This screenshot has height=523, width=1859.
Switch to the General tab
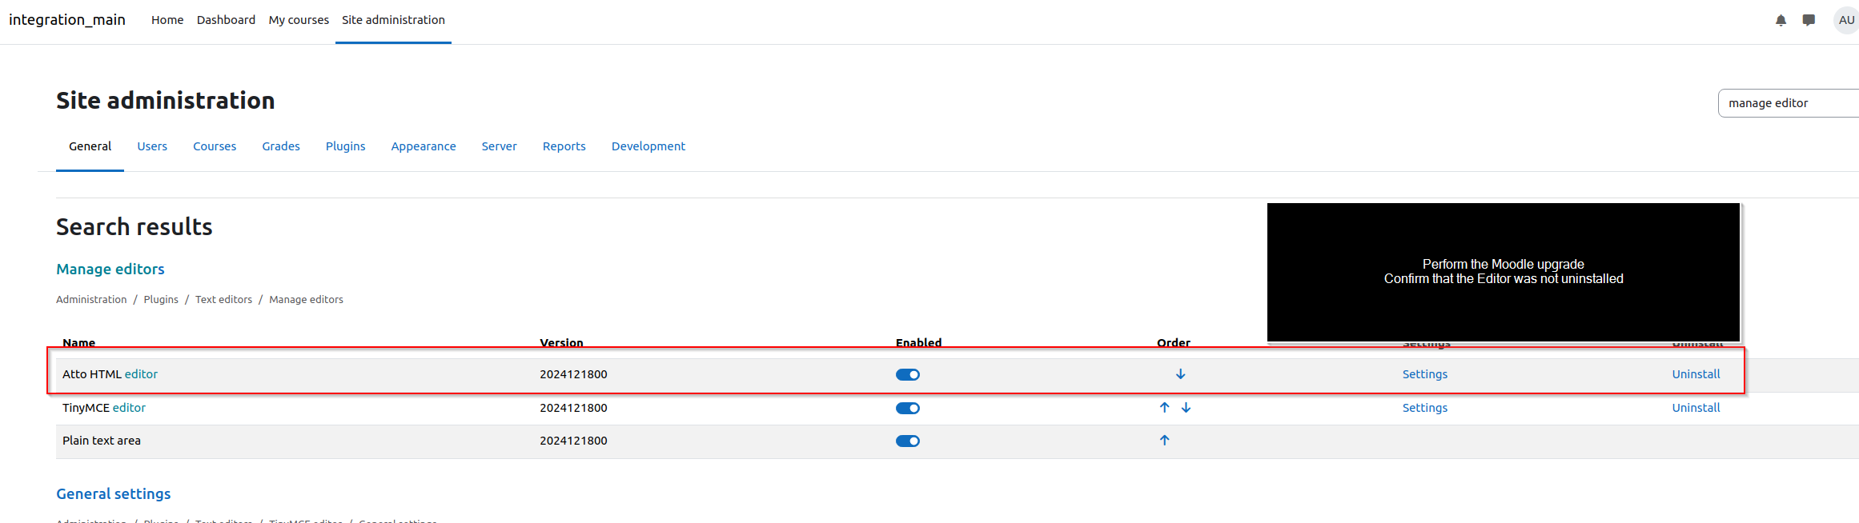[x=90, y=146]
